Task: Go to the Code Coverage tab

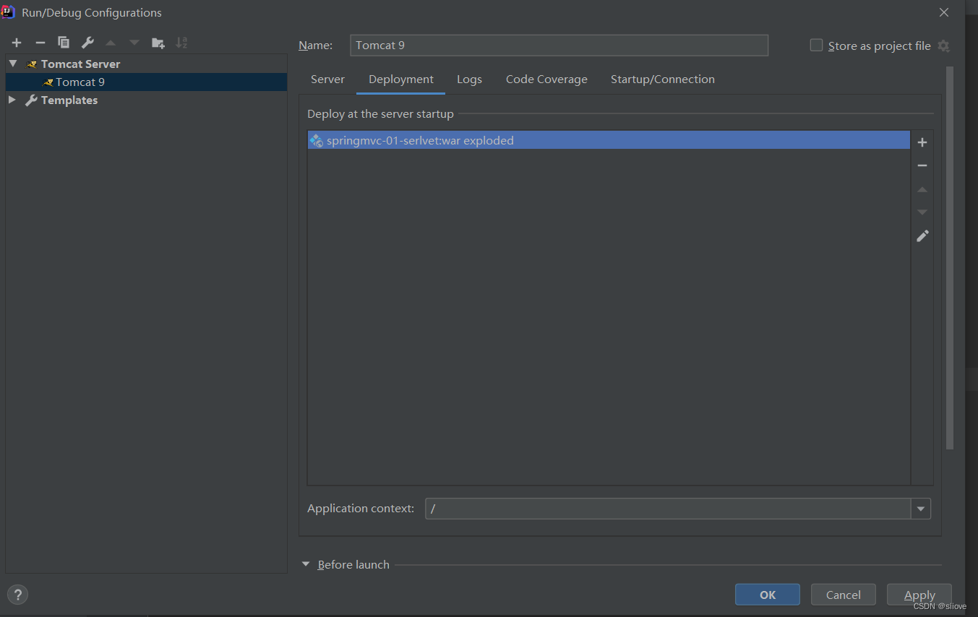Action: pos(546,79)
